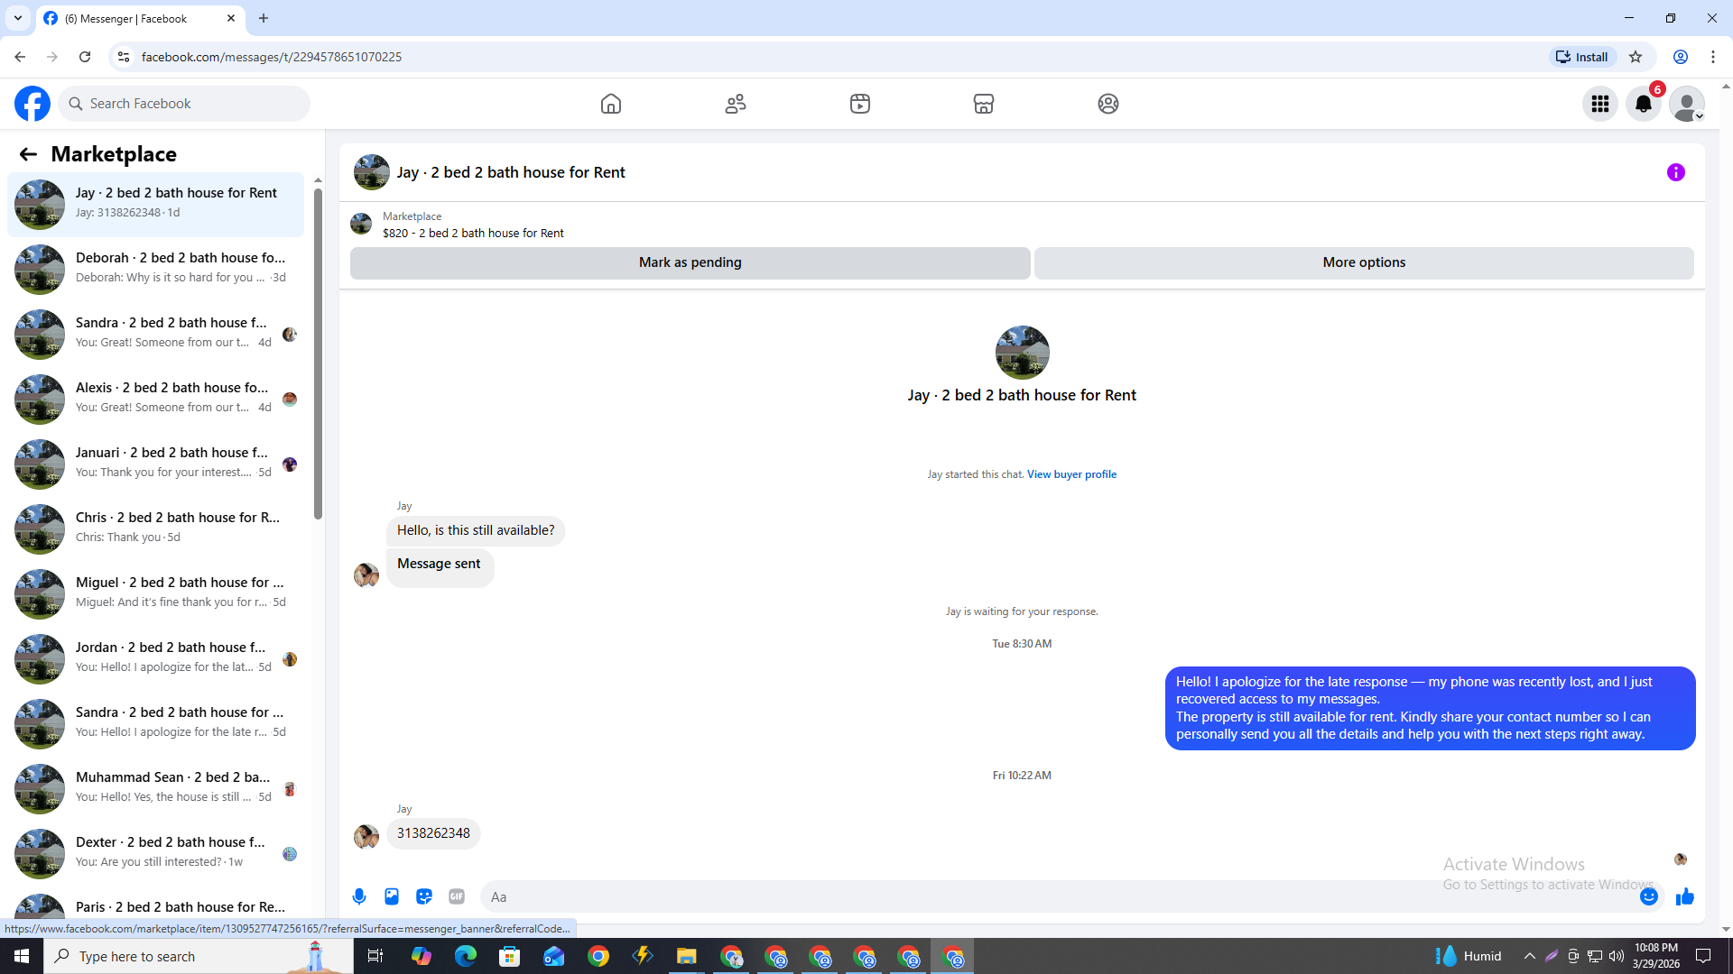Launch Microsoft Edge from taskbar
The height and width of the screenshot is (974, 1733).
click(x=466, y=956)
